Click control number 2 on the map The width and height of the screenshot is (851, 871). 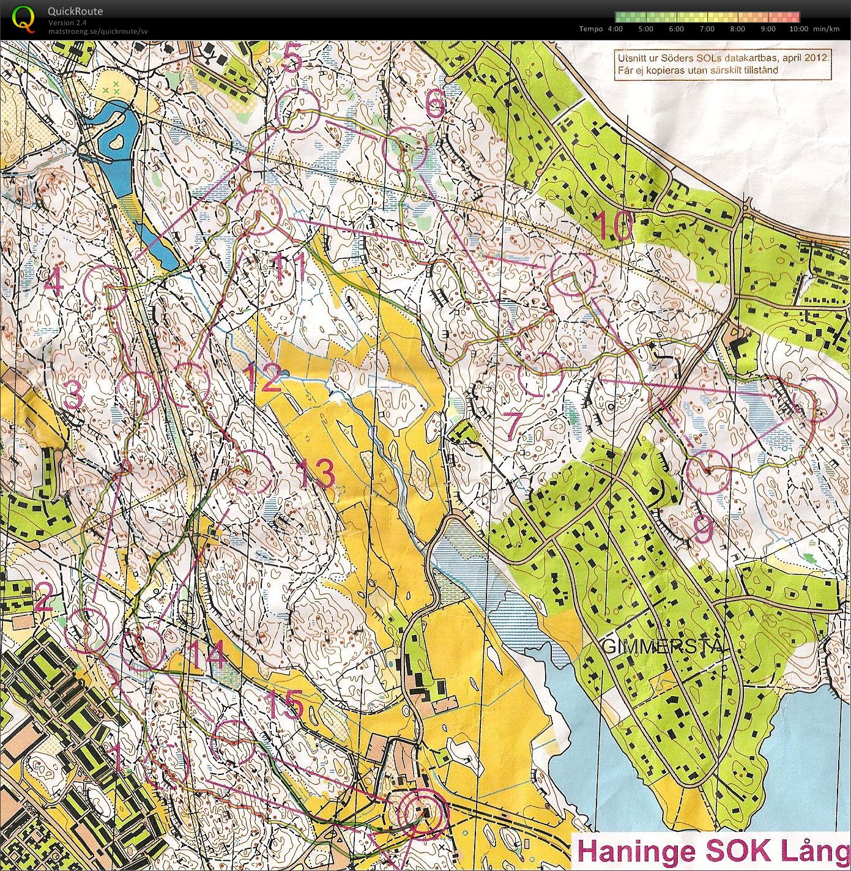tap(43, 597)
